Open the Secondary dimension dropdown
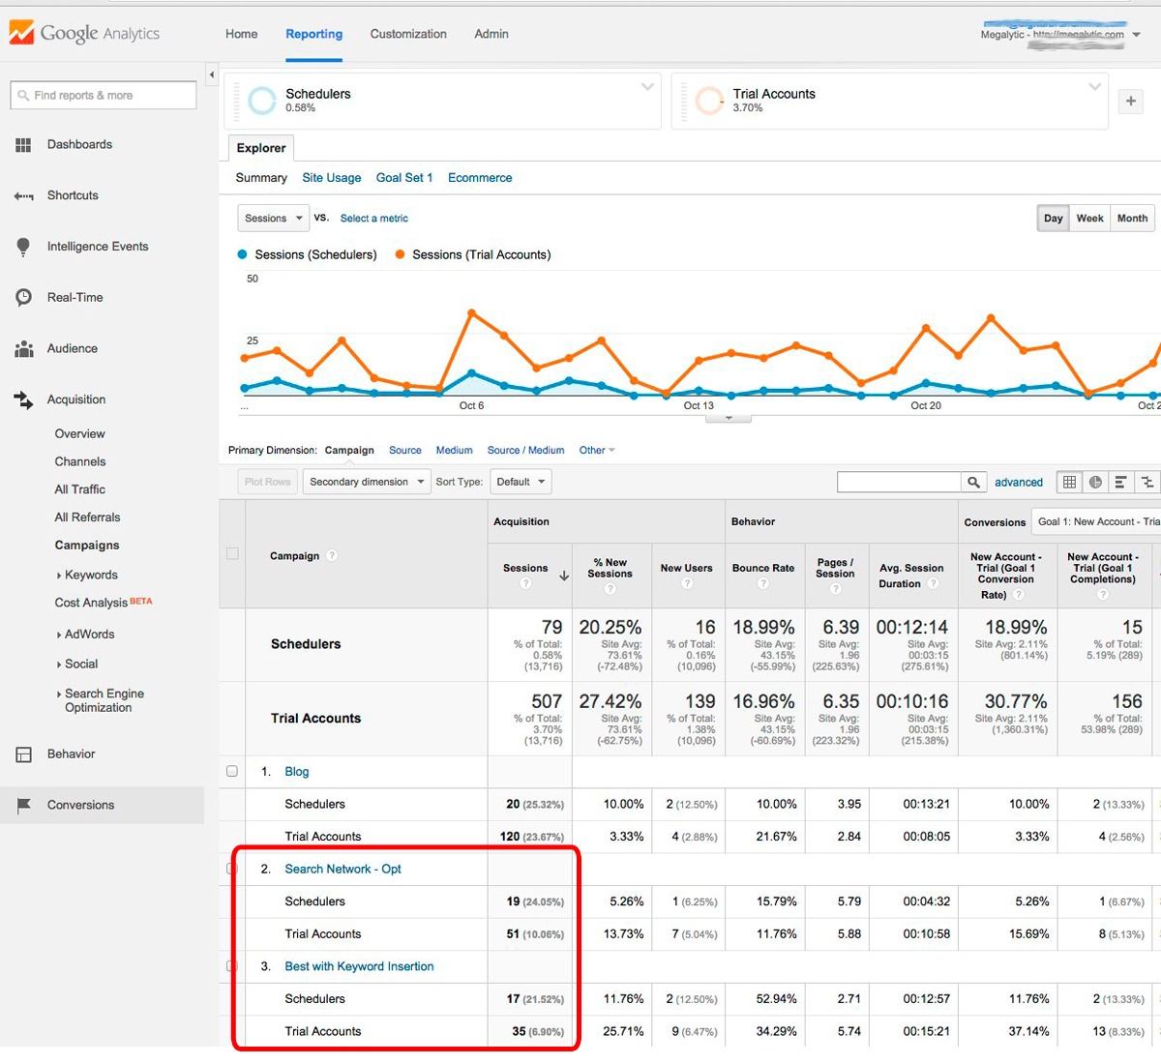 click(367, 482)
